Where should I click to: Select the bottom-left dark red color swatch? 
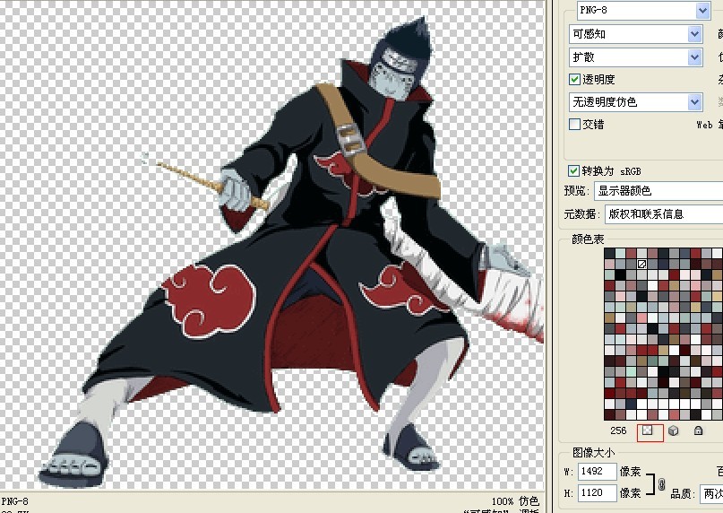click(609, 414)
